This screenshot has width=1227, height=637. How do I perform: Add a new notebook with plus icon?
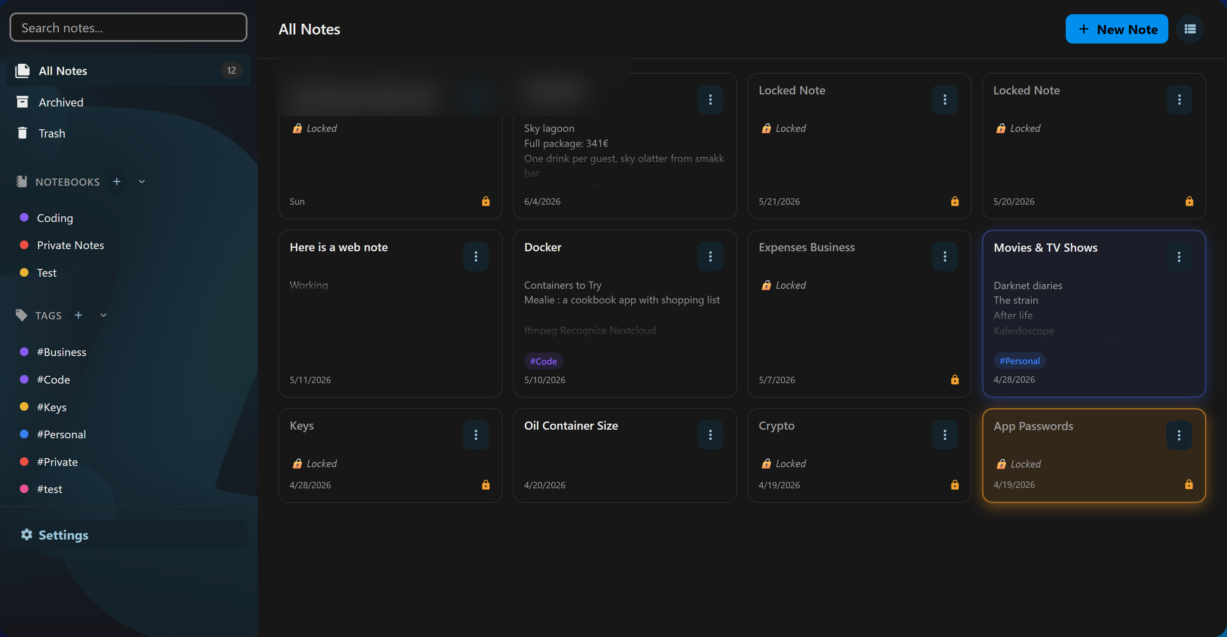[117, 181]
